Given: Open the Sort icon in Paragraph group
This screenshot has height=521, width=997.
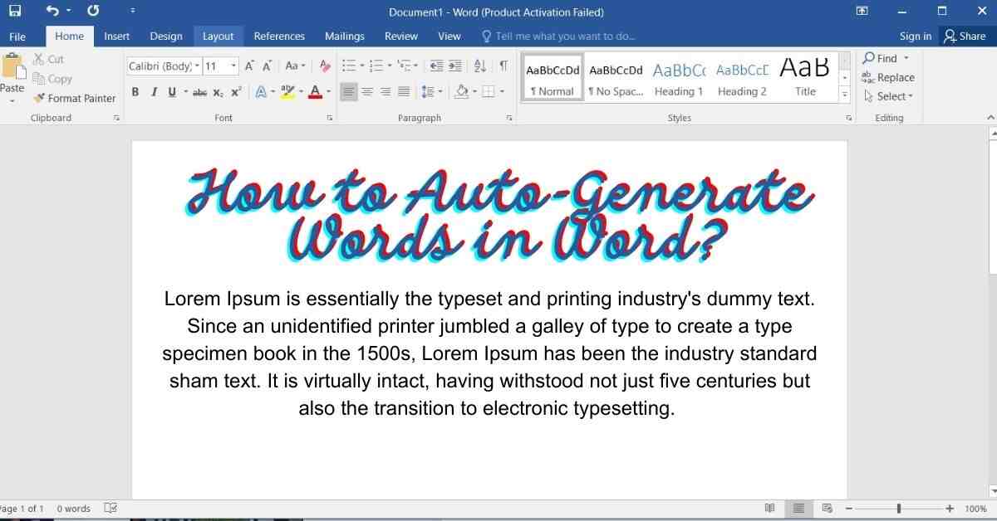Looking at the screenshot, I should (480, 65).
